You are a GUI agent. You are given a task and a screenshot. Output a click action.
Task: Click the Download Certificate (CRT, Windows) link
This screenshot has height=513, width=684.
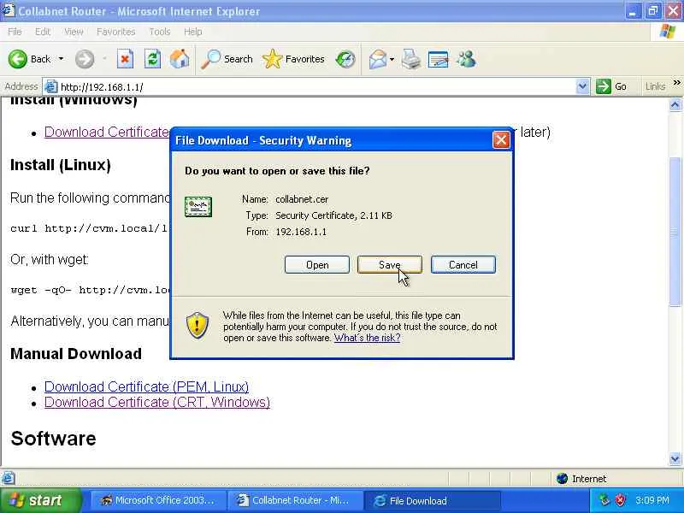pyautogui.click(x=157, y=402)
